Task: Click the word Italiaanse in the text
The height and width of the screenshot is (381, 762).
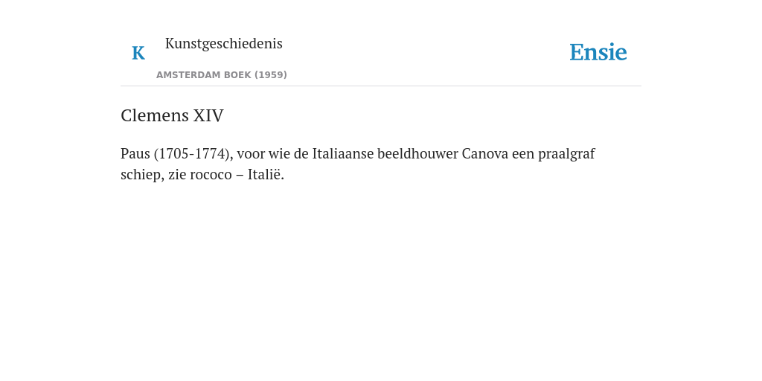Action: [343, 153]
